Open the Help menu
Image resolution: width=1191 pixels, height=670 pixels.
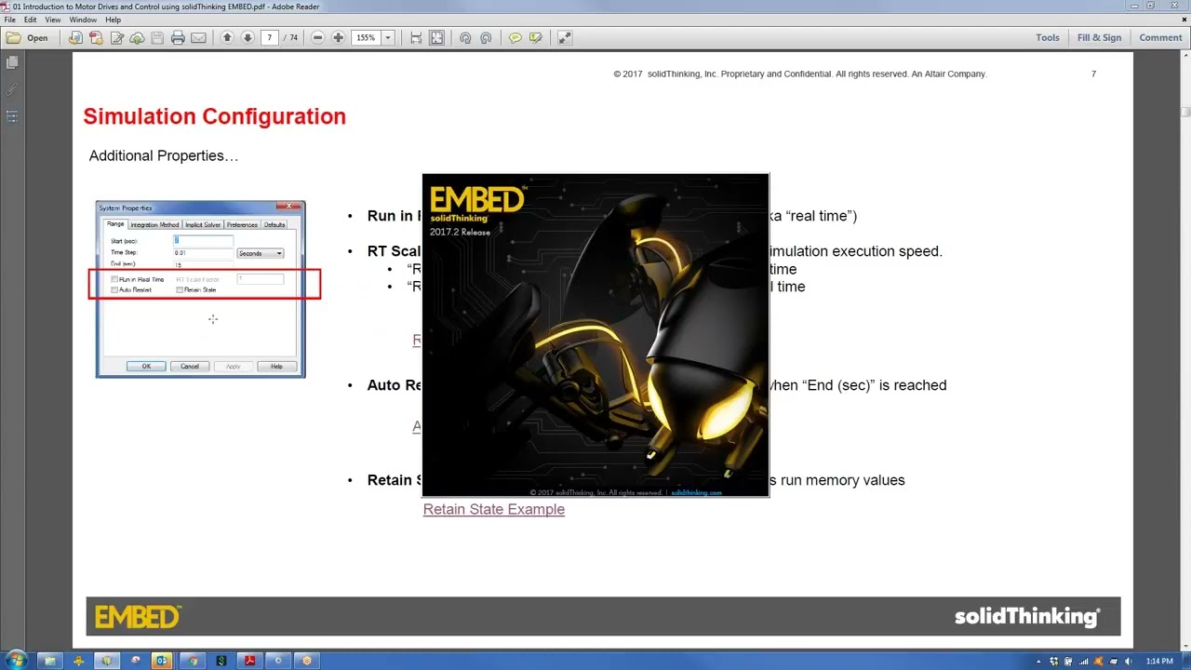(x=114, y=20)
